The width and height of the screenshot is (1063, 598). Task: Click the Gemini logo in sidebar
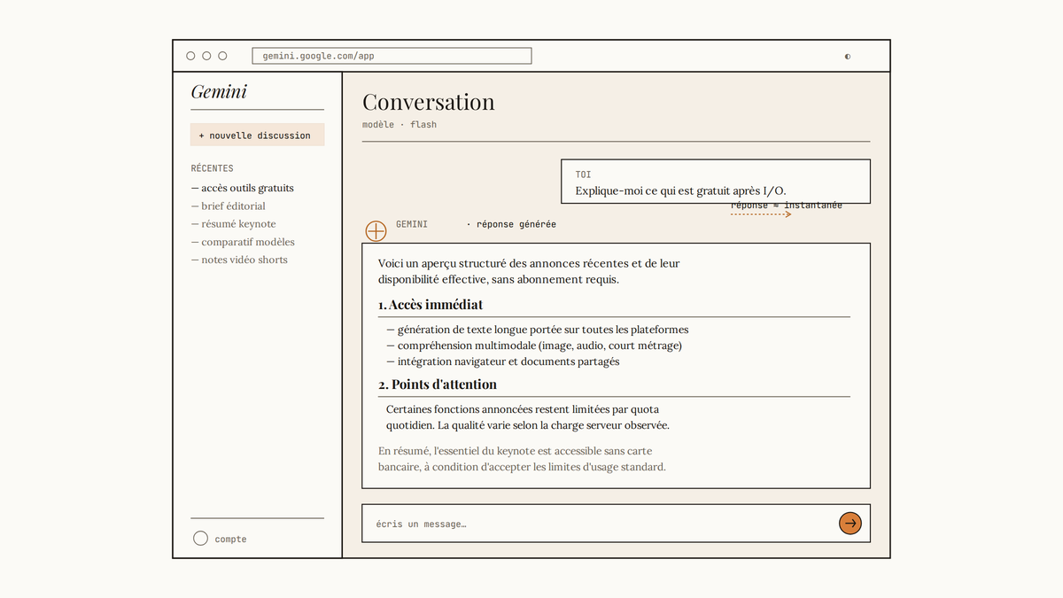point(219,91)
